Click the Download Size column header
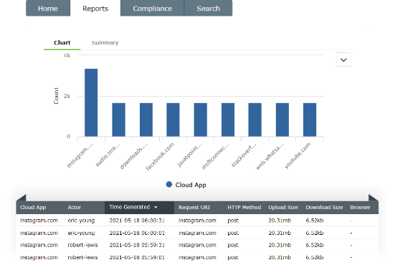Image resolution: width=395 pixels, height=270 pixels. tap(324, 208)
